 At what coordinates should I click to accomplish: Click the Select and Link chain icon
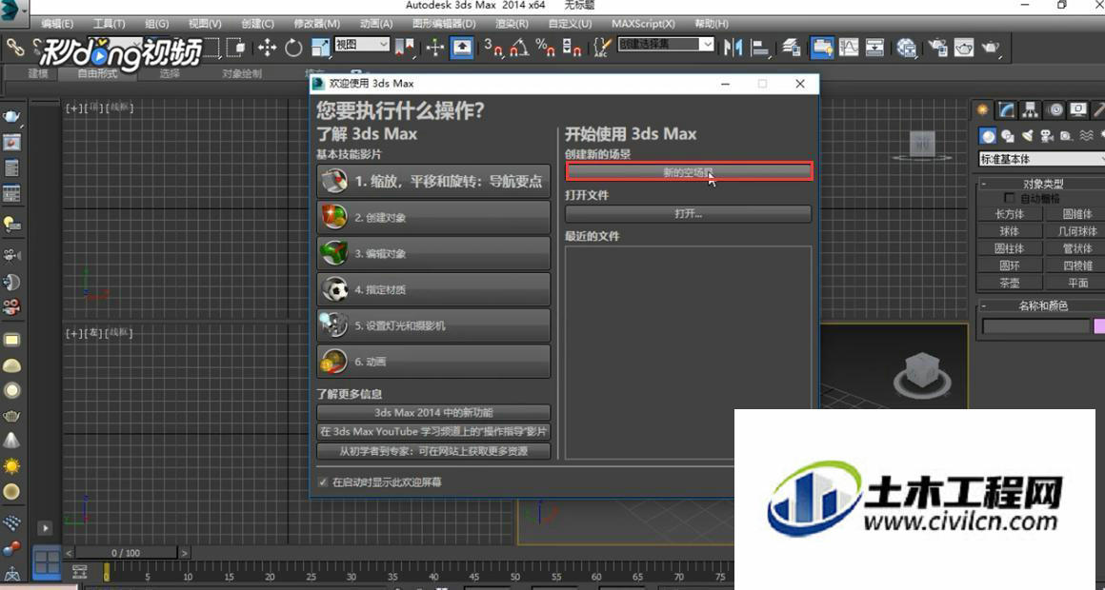14,48
